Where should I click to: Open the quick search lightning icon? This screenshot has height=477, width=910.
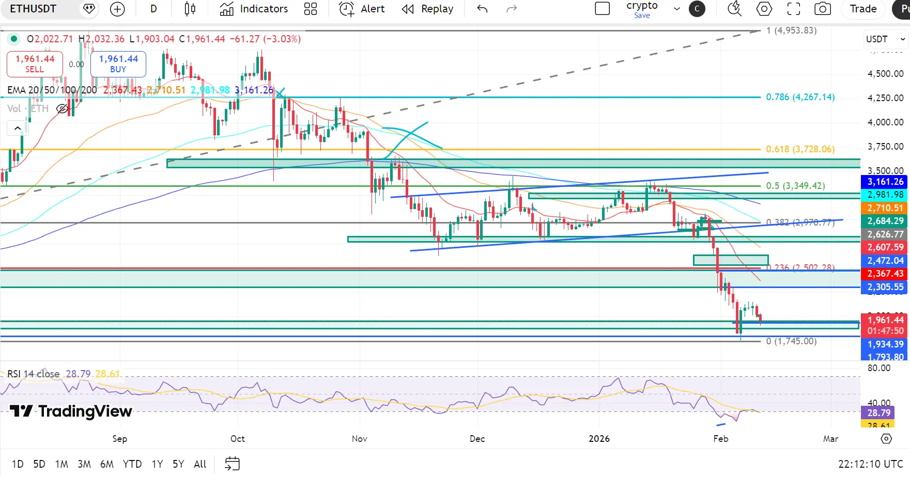coord(734,9)
